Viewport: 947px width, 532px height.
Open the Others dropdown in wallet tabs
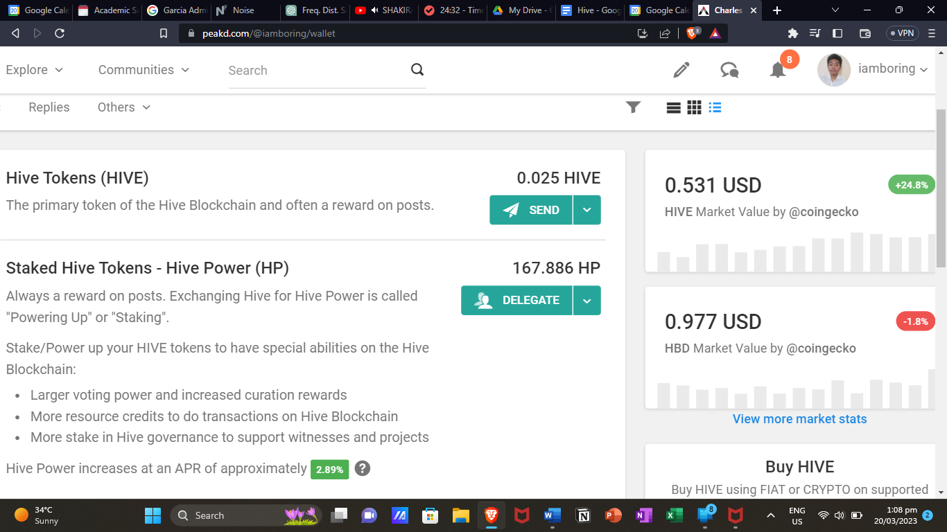[124, 107]
